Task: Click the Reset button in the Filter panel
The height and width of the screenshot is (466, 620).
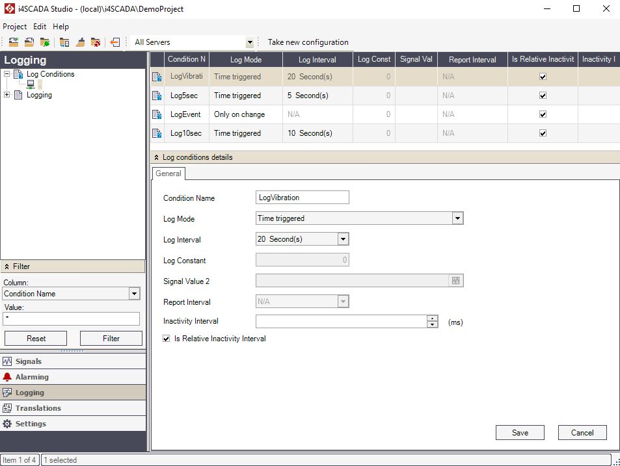Action: coord(36,338)
